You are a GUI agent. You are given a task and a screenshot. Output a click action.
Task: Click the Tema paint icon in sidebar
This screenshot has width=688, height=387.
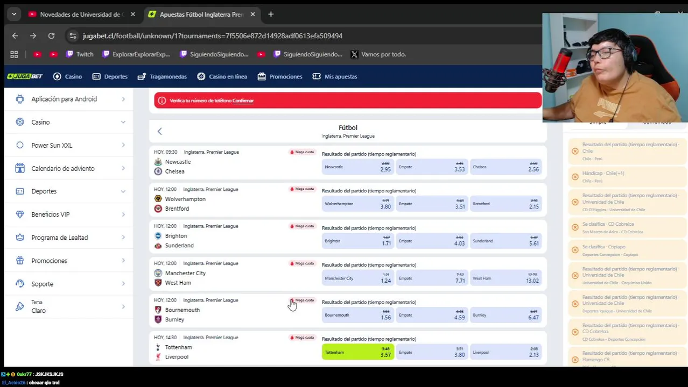[x=20, y=307]
